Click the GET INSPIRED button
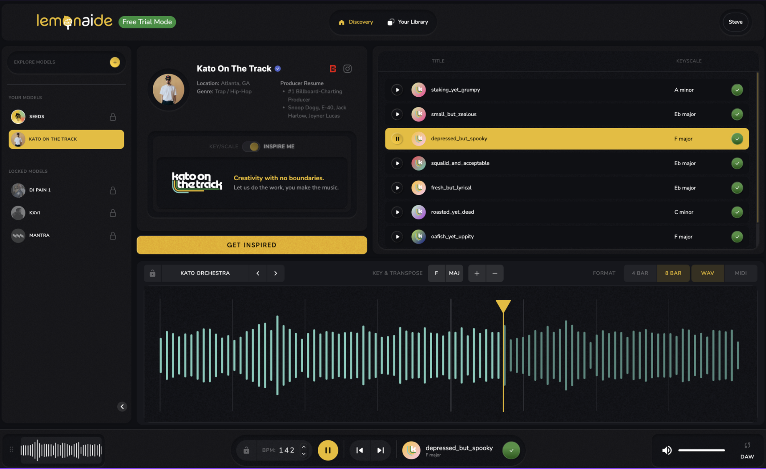The width and height of the screenshot is (766, 469). tap(252, 245)
